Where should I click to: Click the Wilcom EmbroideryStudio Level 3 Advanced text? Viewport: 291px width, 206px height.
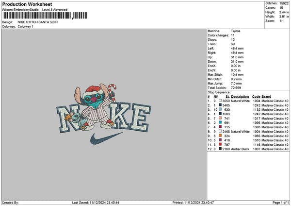click(34, 10)
